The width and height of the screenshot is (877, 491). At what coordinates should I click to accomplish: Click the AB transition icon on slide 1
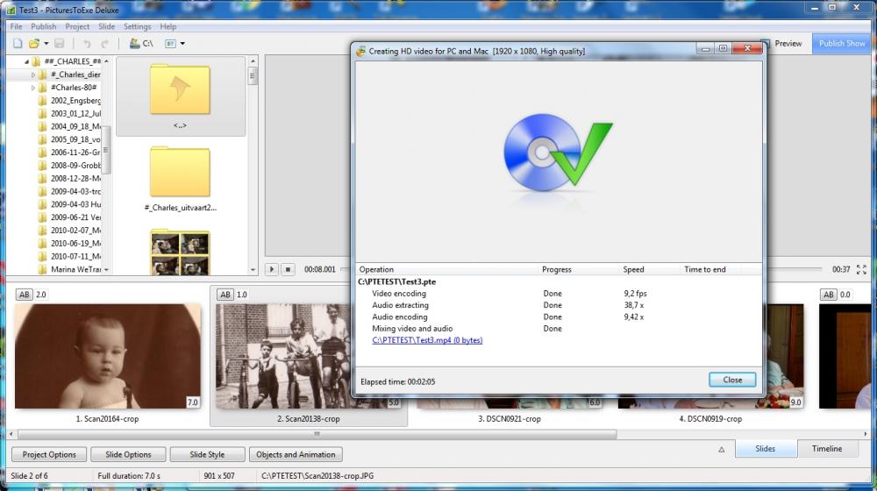click(24, 295)
